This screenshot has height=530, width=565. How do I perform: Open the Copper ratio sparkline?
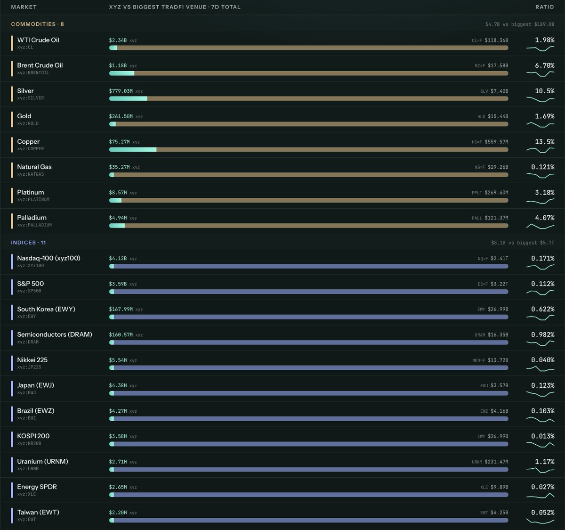click(x=541, y=150)
